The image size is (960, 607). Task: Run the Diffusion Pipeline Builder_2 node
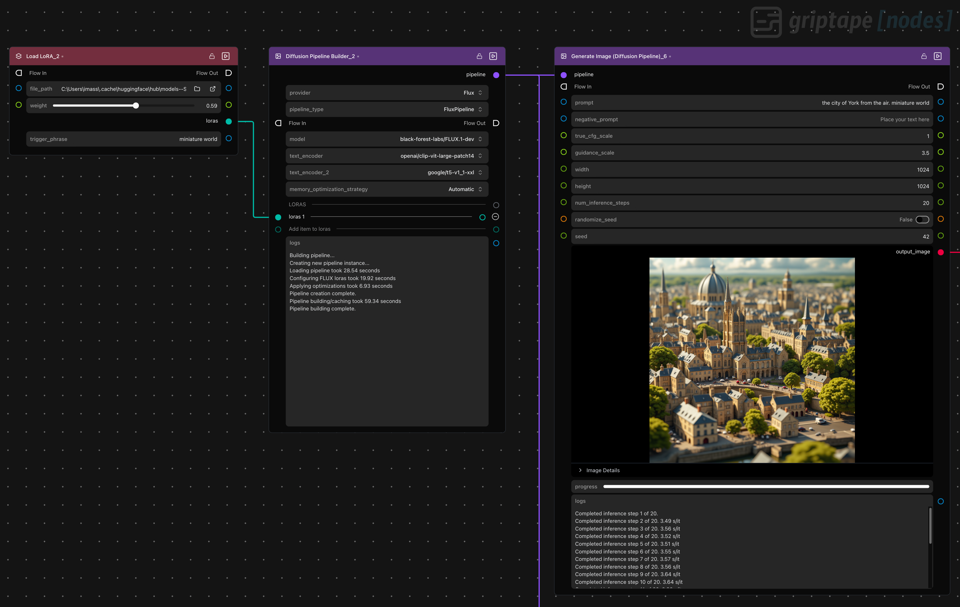coord(493,56)
